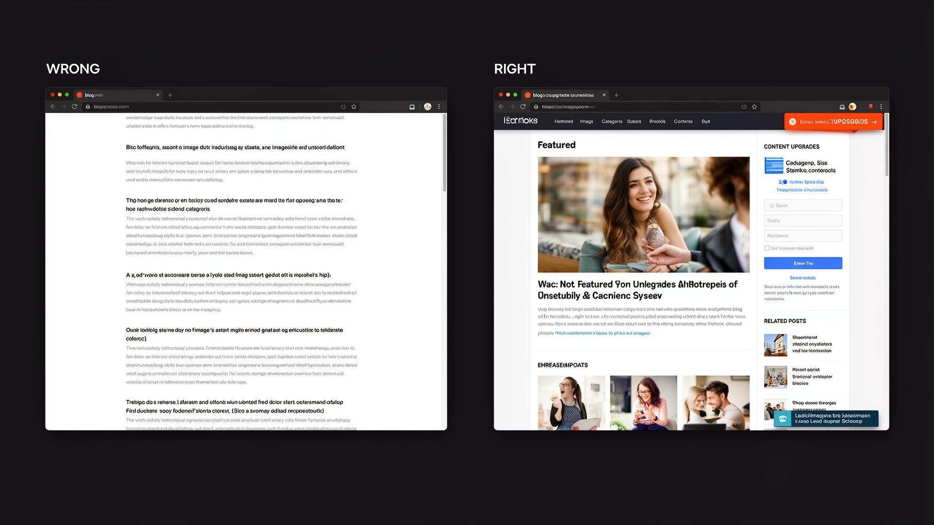Open the Riisoot aocist related post title
Screen dimensions: 934x525
point(812,376)
